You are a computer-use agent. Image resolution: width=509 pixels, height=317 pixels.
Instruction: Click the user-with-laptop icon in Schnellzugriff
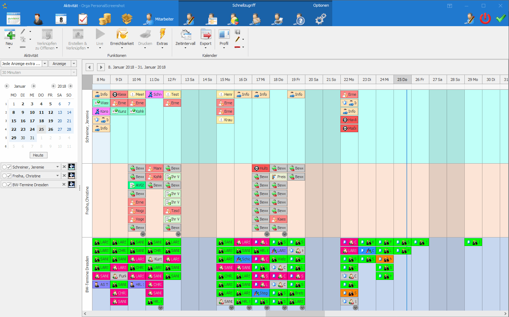coord(277,19)
